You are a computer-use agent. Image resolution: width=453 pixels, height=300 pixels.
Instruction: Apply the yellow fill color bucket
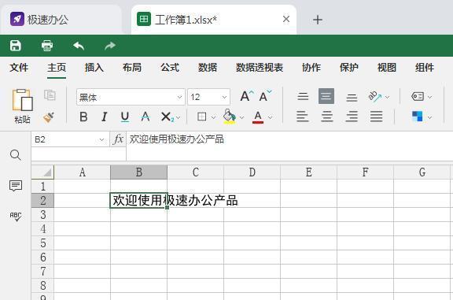tap(230, 117)
